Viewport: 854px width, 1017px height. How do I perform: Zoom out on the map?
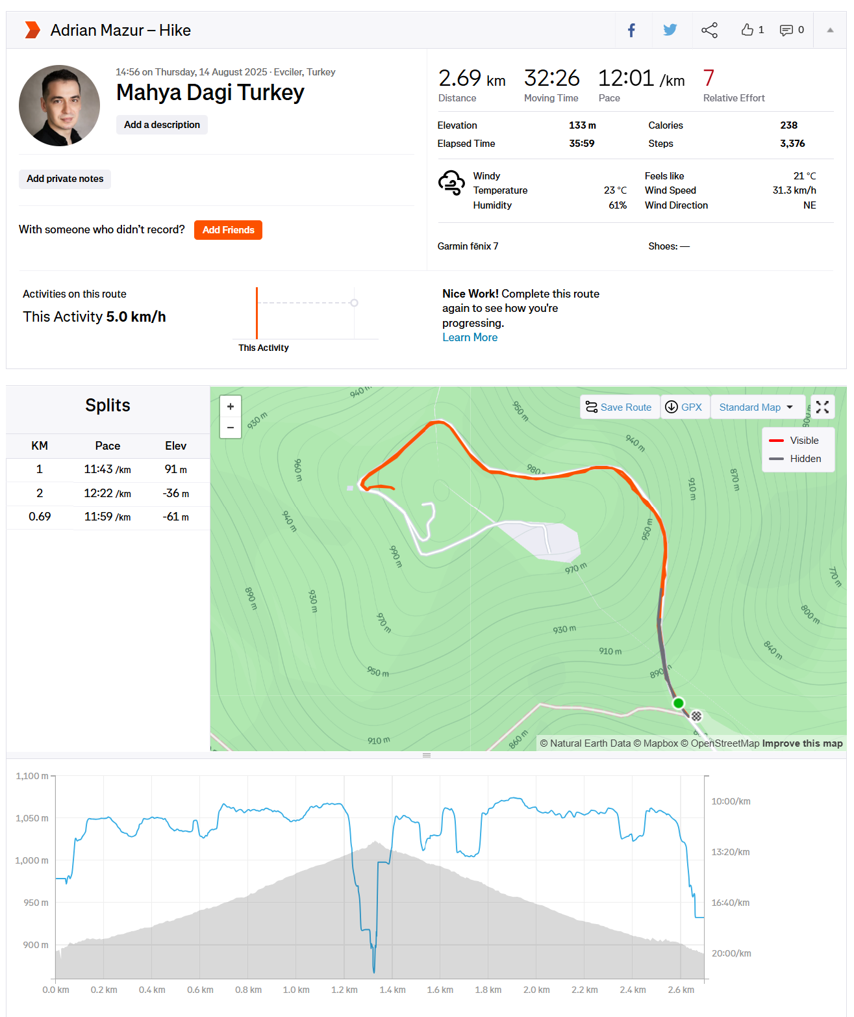pos(231,428)
